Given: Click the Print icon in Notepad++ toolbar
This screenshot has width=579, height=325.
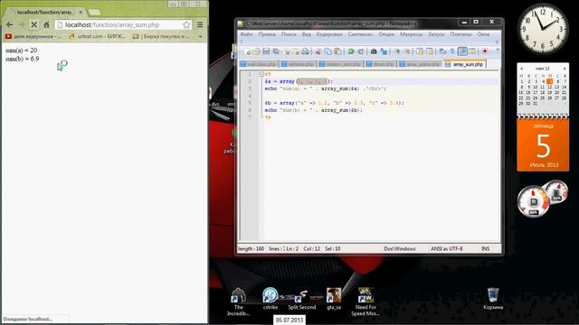Looking at the screenshot, I should (x=306, y=51).
